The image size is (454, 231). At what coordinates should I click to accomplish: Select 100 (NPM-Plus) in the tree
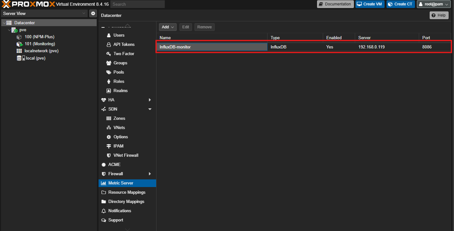point(39,37)
